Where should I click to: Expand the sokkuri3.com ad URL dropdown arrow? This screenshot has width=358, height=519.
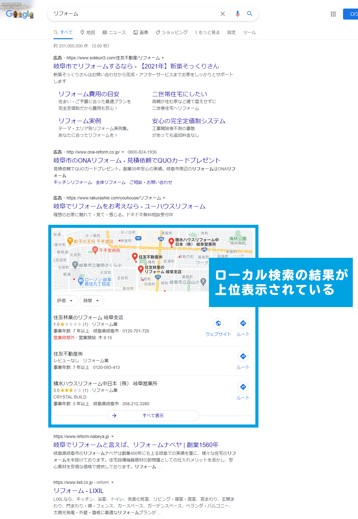point(163,58)
